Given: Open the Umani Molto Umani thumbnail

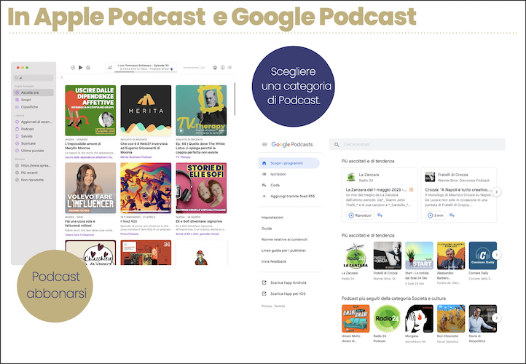Looking at the screenshot, I should (x=356, y=318).
